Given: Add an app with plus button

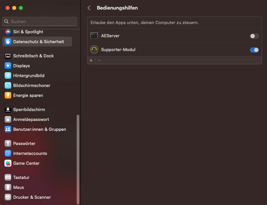Looking at the screenshot, I should coord(91,60).
